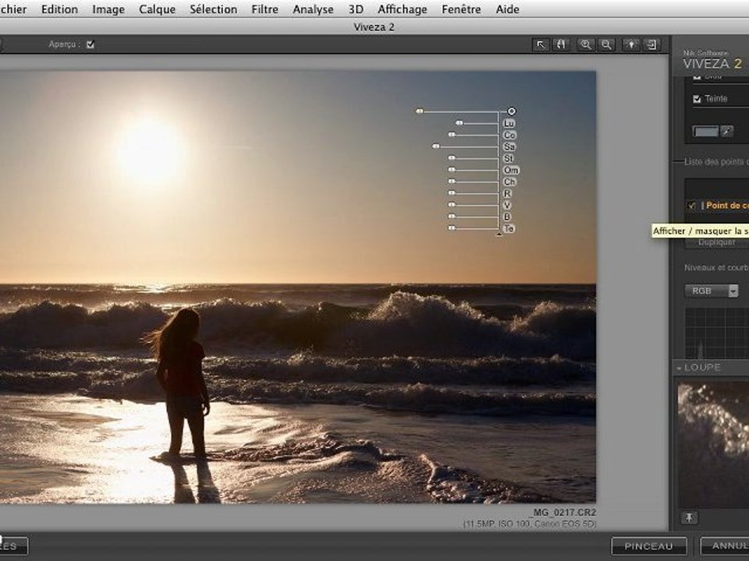Screen dimensions: 749x561
Task: Open the Aide menu
Action: [x=507, y=9]
